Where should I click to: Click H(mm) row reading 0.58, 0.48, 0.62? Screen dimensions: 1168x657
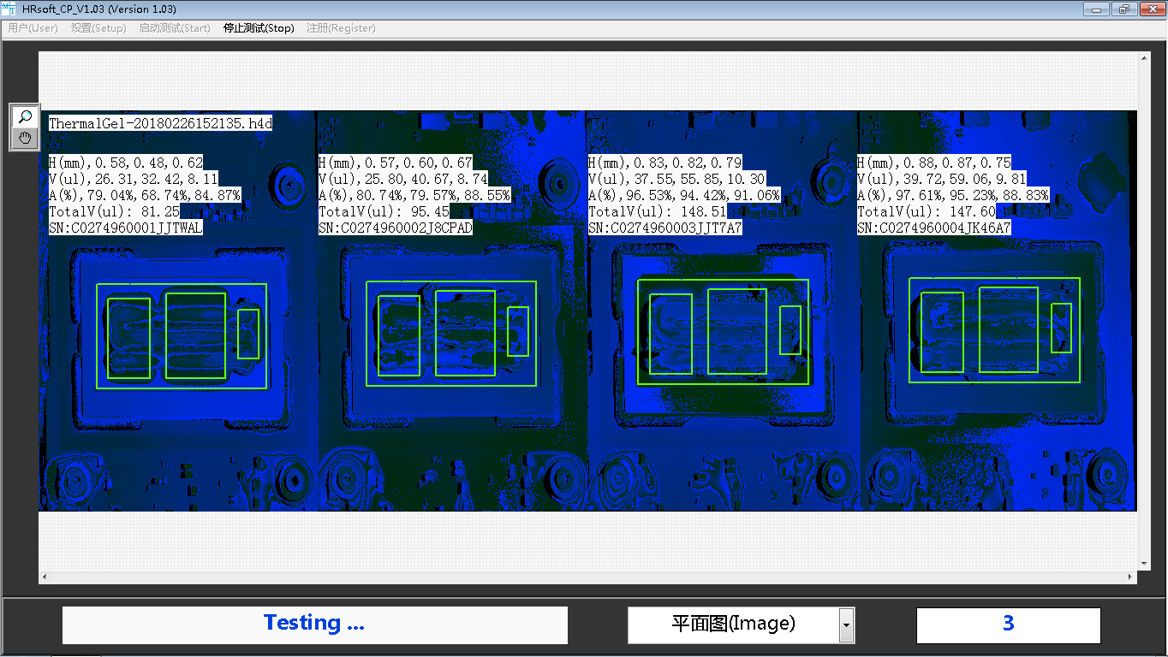pyautogui.click(x=126, y=163)
